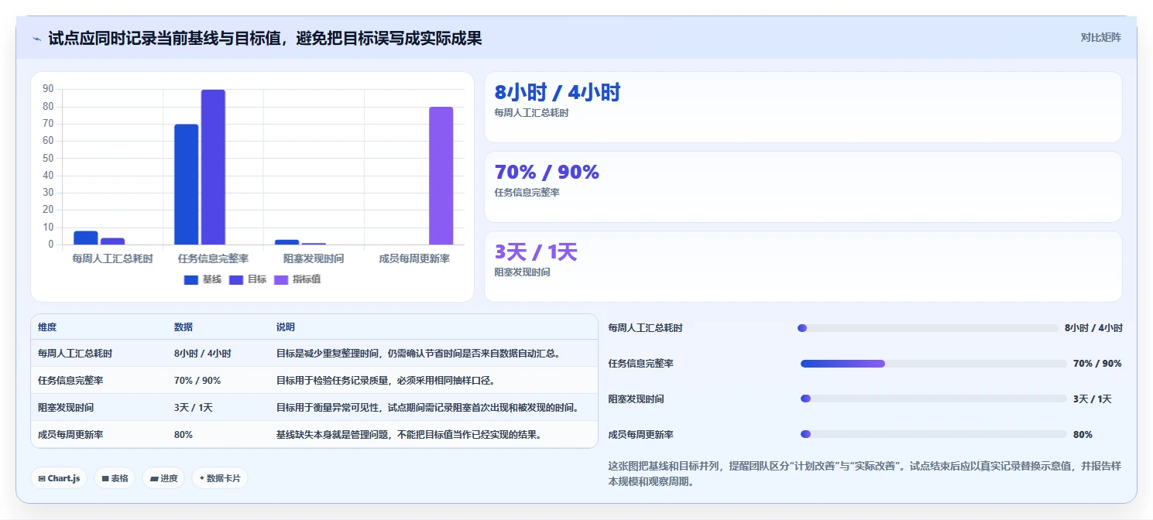Click the 表格 tag chip
The image size is (1153, 520).
115,478
